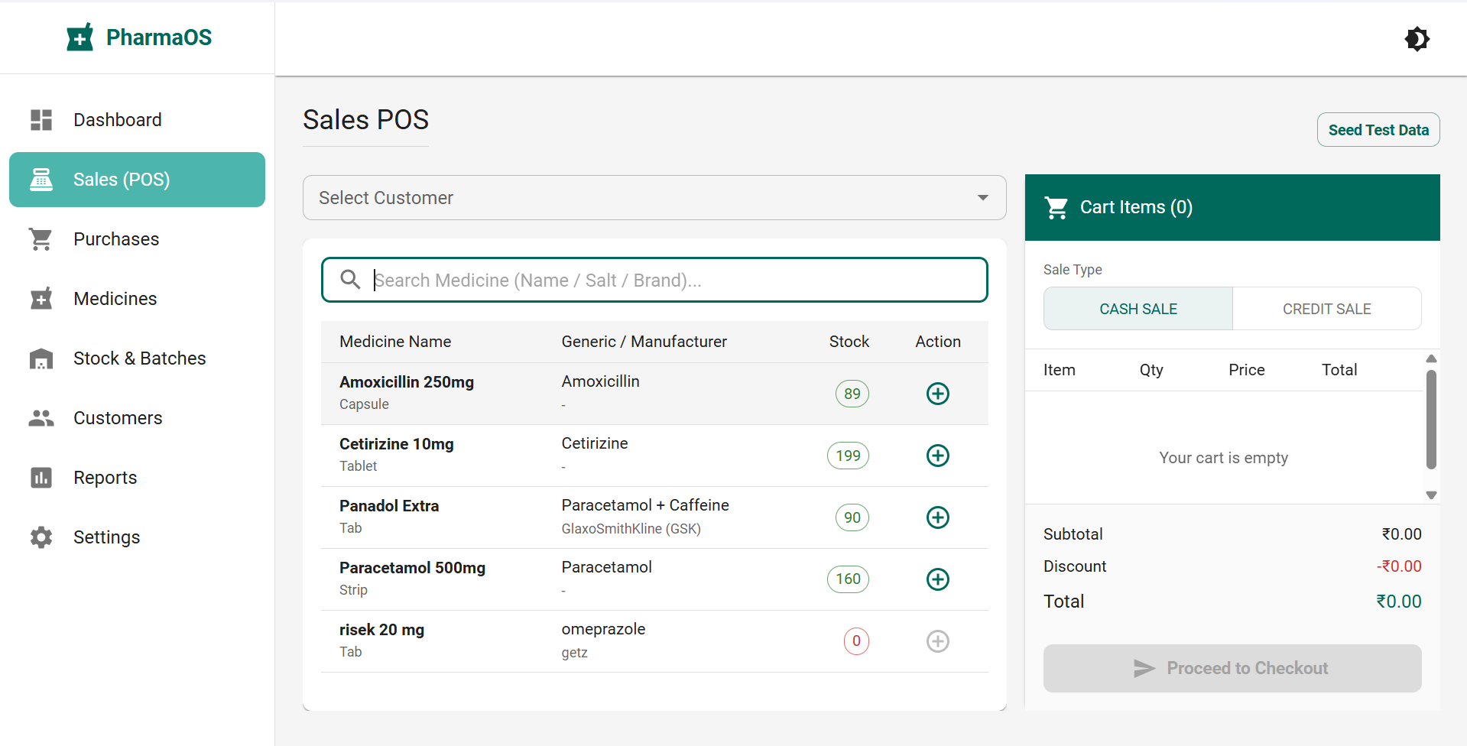Switch sale type to CREDIT SALE

click(x=1326, y=309)
